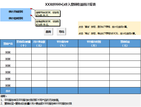Click the 营销收益 cell in 合计 row
This screenshot has width=141, height=107.
coord(125,91)
